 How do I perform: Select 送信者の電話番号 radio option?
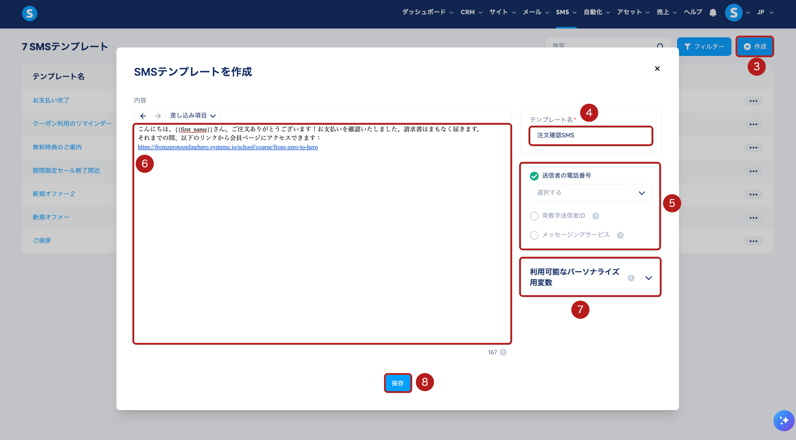534,176
